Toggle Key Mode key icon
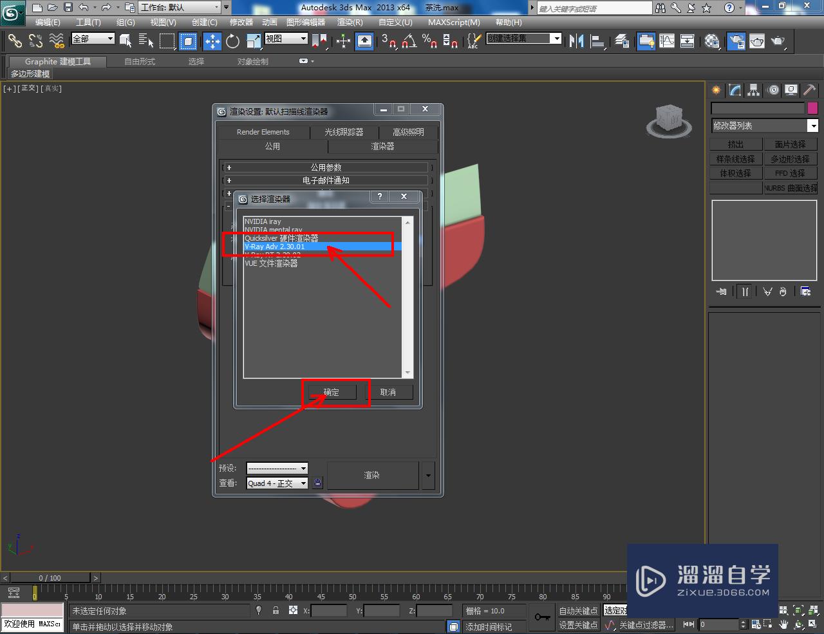The width and height of the screenshot is (824, 634). (542, 617)
